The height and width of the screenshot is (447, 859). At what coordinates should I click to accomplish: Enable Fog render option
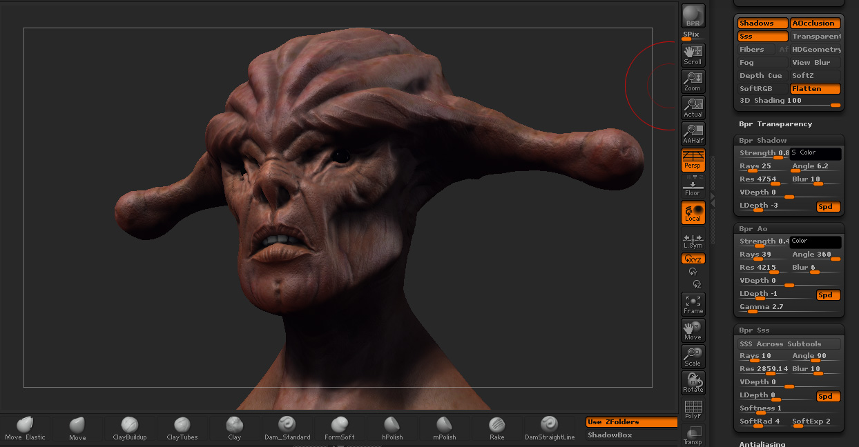[x=763, y=63]
